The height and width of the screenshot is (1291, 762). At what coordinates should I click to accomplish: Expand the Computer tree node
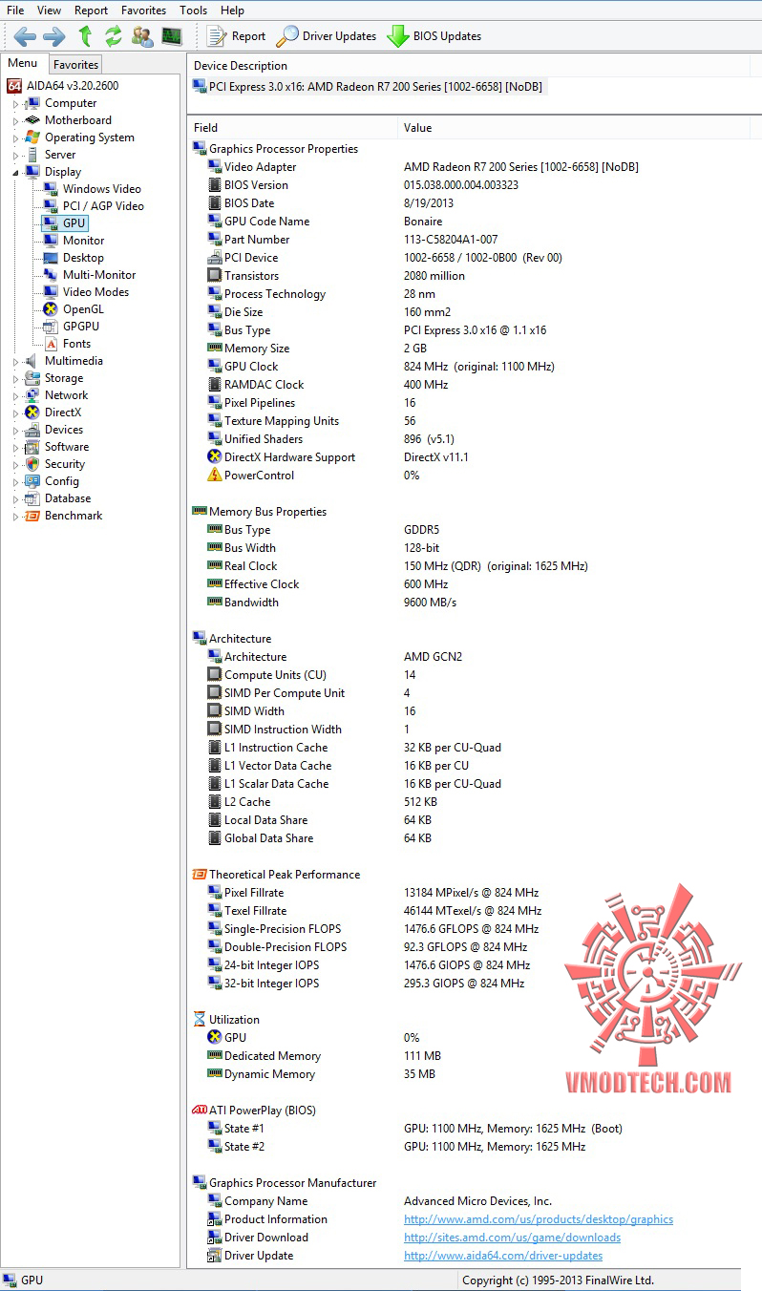15,103
